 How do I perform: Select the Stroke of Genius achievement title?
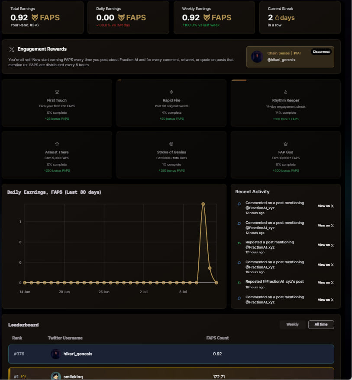coord(171,152)
